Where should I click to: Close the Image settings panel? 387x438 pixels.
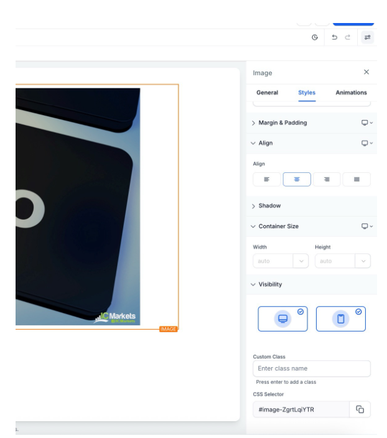pos(366,72)
